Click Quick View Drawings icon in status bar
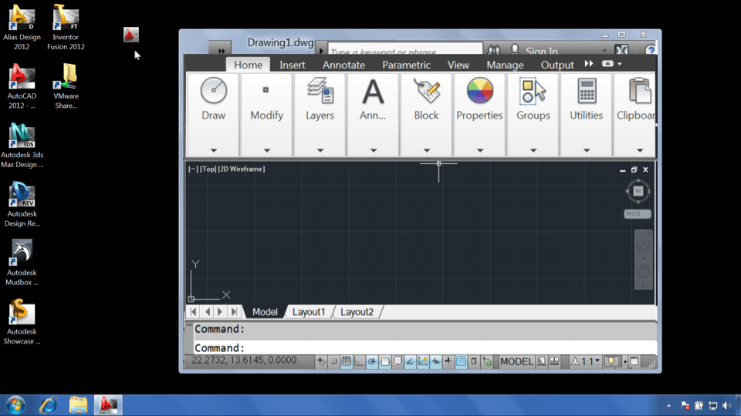This screenshot has height=416, width=741. pyautogui.click(x=554, y=362)
